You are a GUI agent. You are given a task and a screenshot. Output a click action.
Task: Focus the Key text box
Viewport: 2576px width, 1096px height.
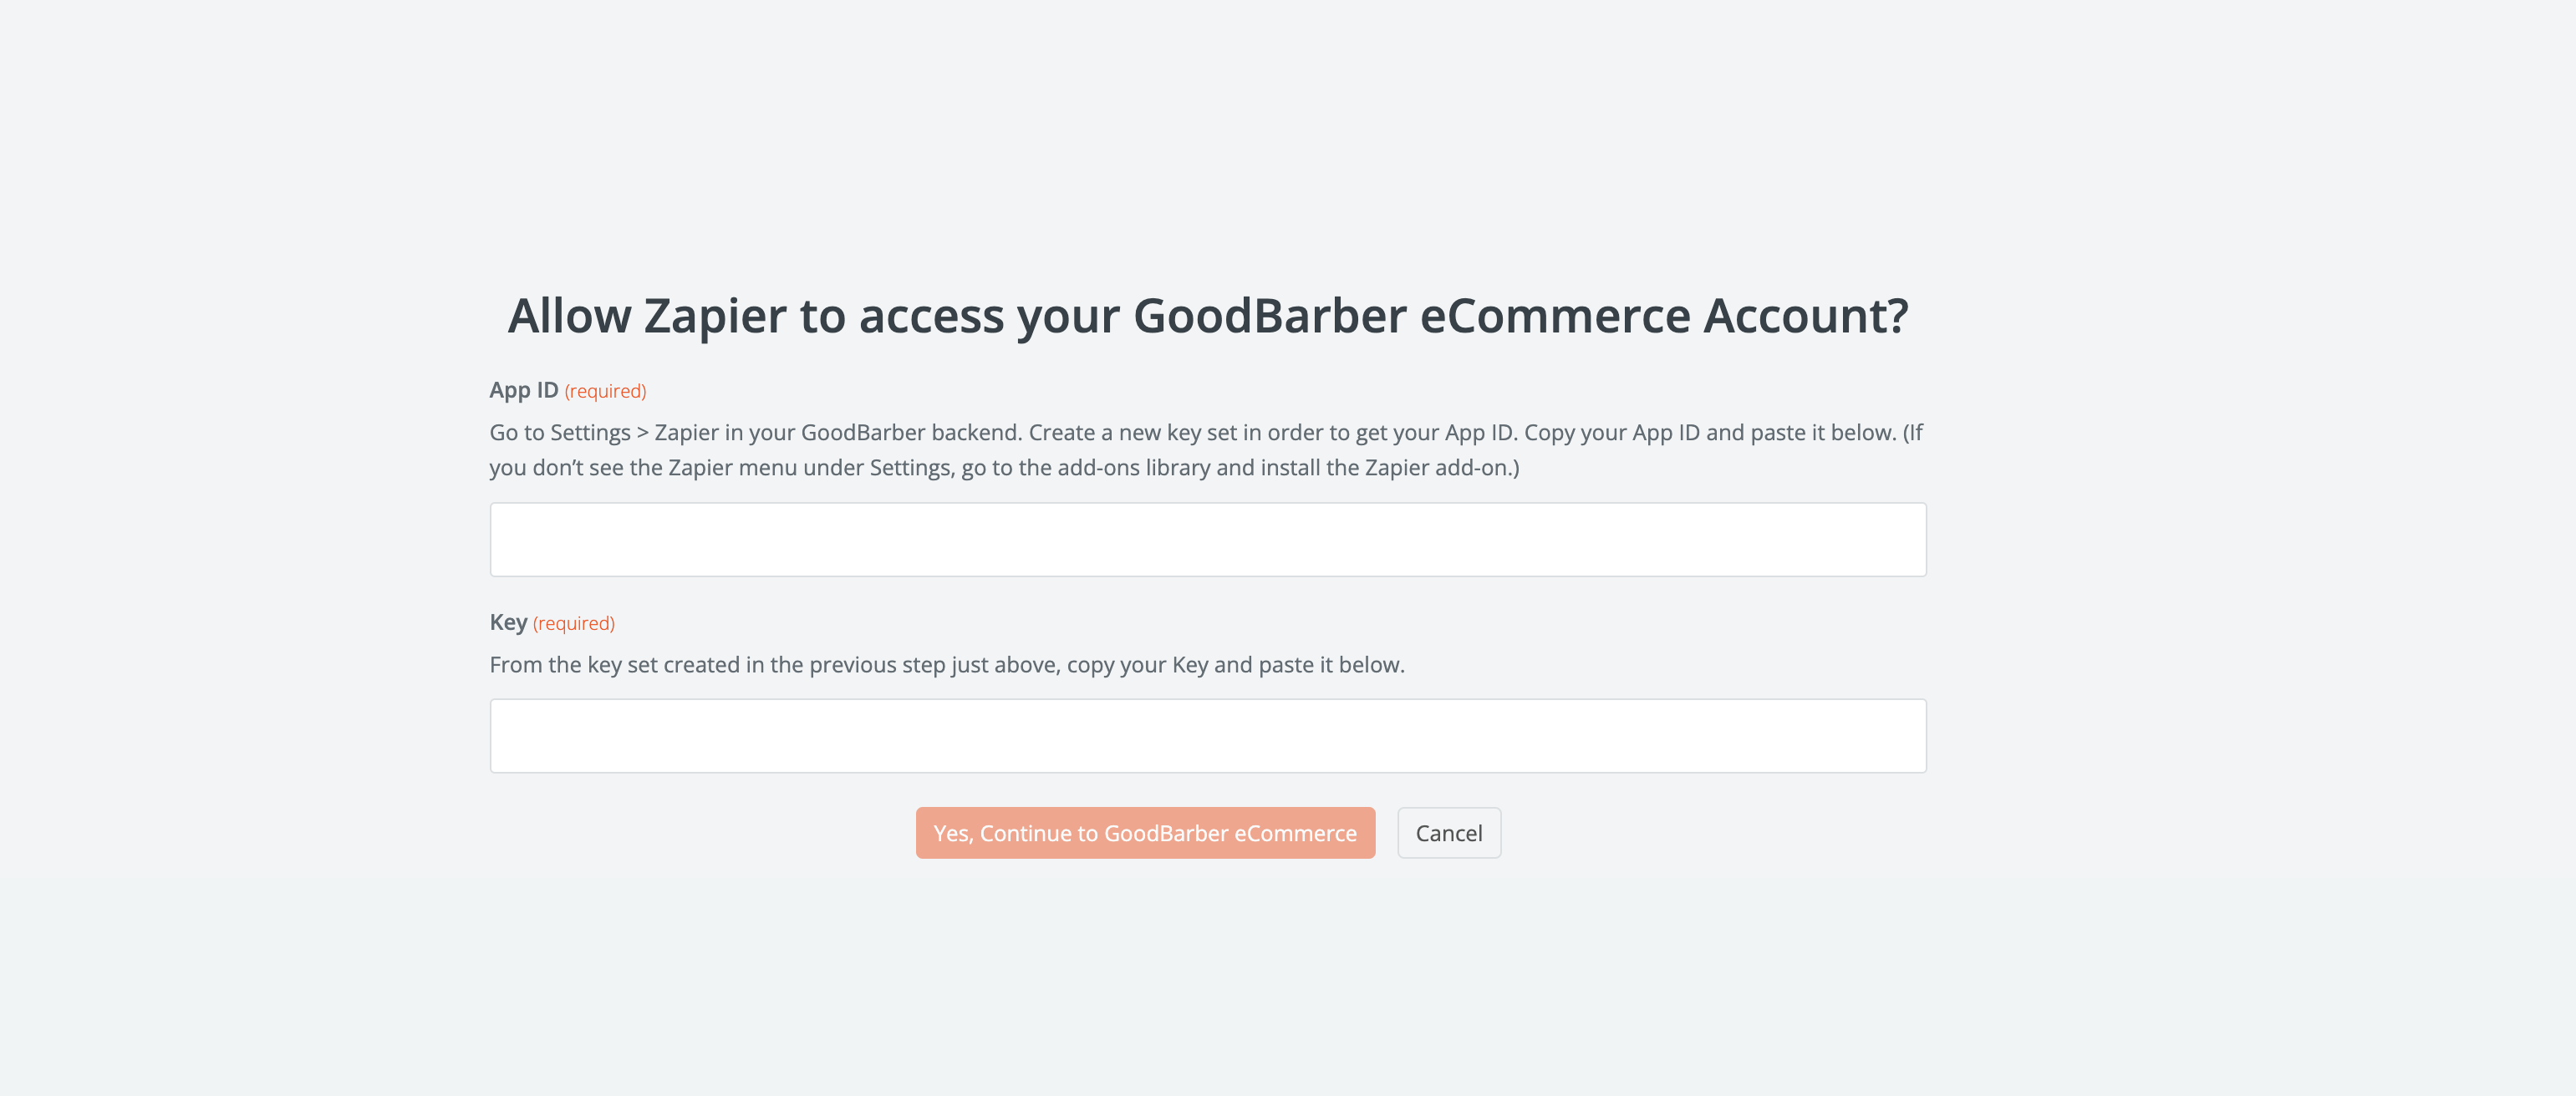coord(1207,735)
